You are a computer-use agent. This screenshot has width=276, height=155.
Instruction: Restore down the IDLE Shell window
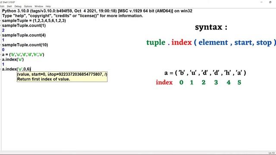coord(270,2)
